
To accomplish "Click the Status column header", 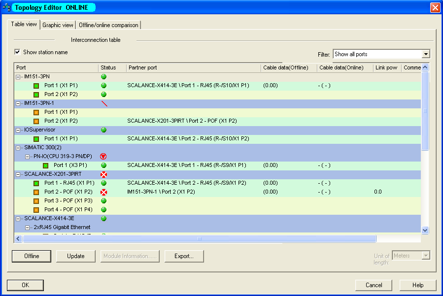I will (112, 67).
